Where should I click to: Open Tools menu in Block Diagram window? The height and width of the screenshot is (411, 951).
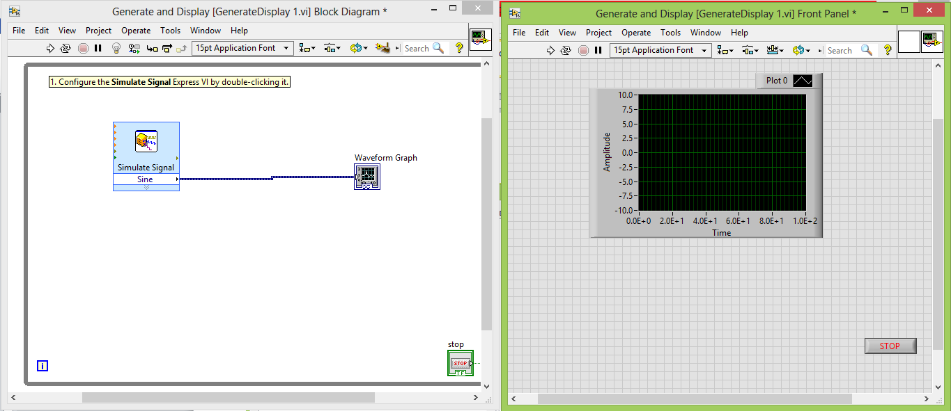170,31
